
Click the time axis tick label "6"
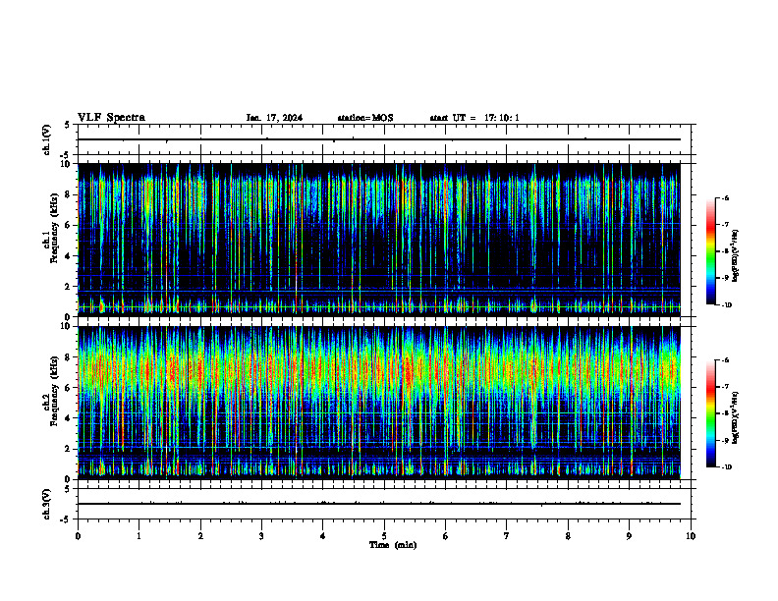click(x=446, y=536)
